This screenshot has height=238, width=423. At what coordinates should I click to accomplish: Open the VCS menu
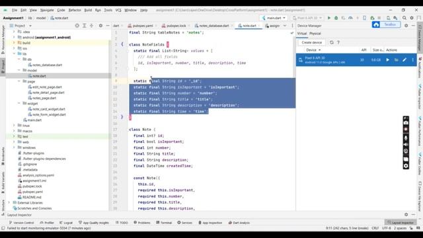pyautogui.click(x=118, y=10)
